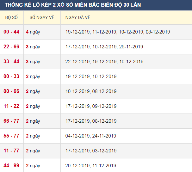Viewport: 192px width, 172px height.
Task: Click the 33 - 44 number pair
Action: pos(11,62)
